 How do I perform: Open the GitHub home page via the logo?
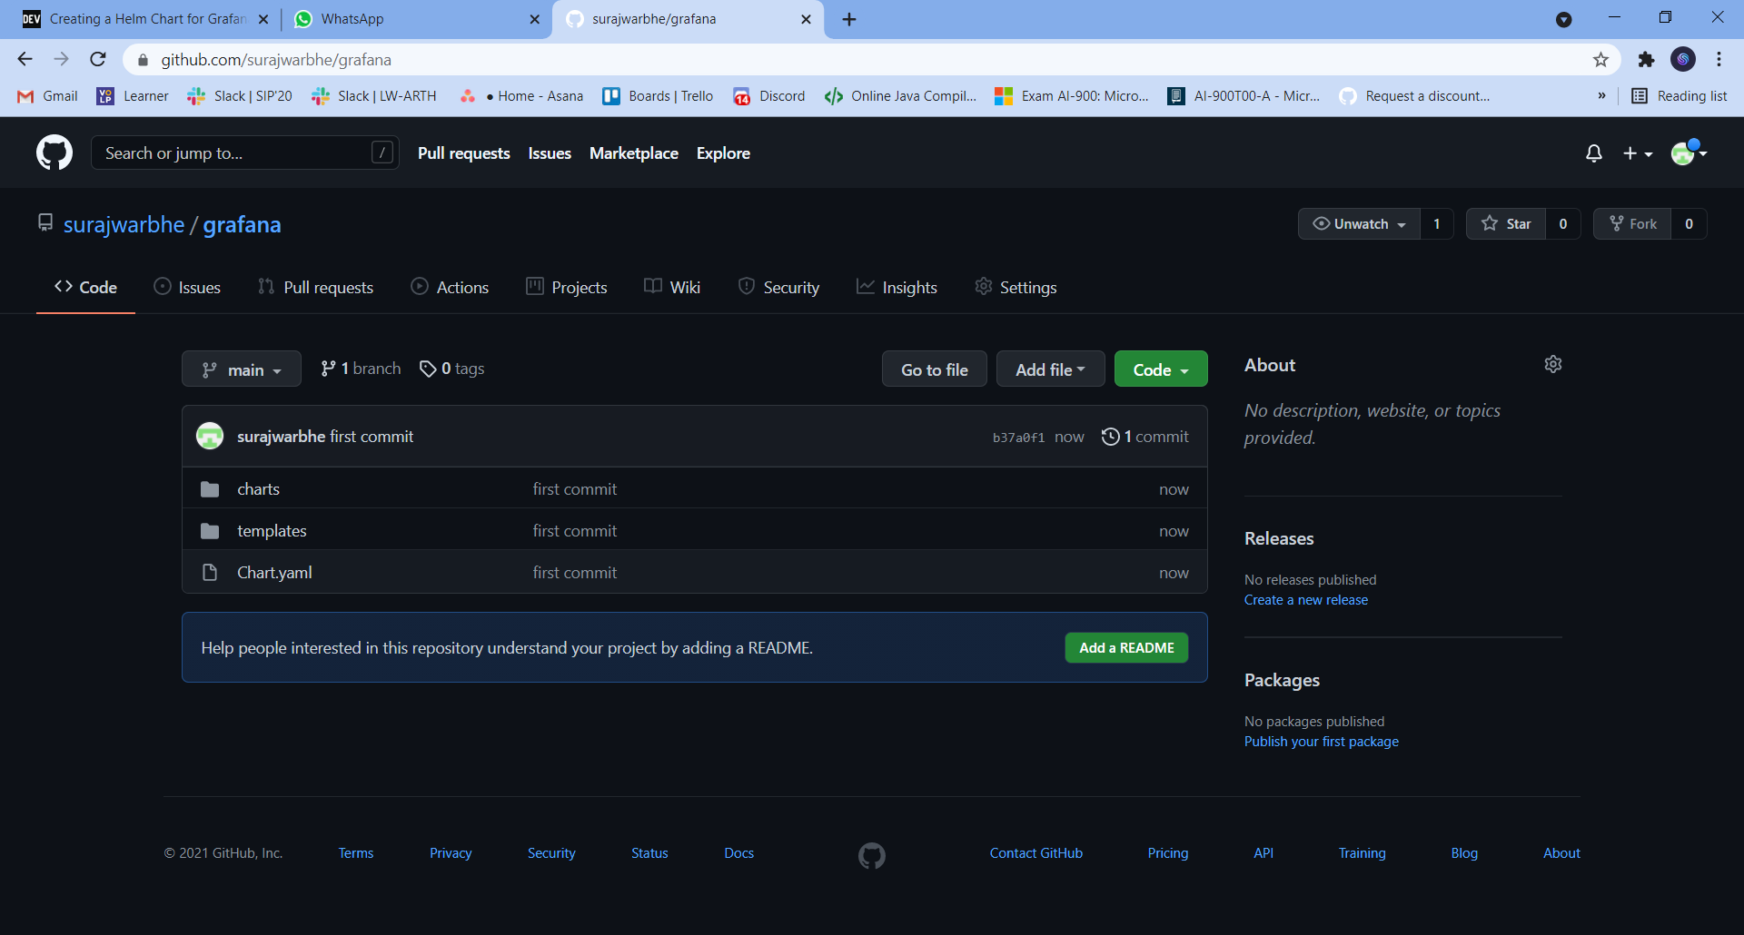pos(54,153)
